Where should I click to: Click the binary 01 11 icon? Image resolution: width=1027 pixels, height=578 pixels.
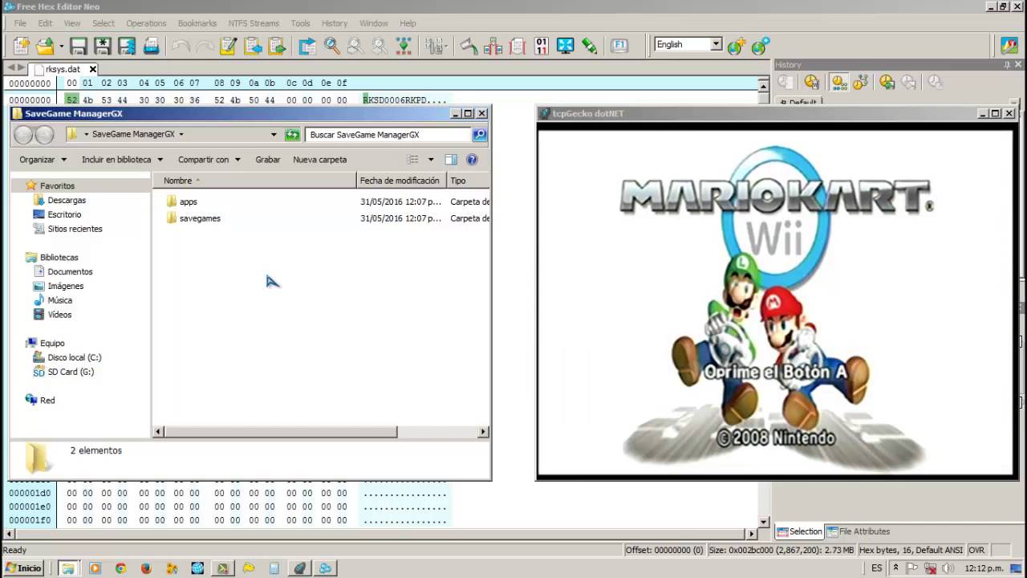(x=542, y=46)
